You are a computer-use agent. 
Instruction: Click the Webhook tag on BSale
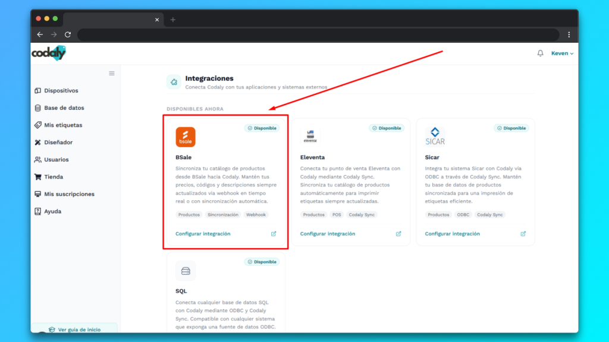coord(256,214)
